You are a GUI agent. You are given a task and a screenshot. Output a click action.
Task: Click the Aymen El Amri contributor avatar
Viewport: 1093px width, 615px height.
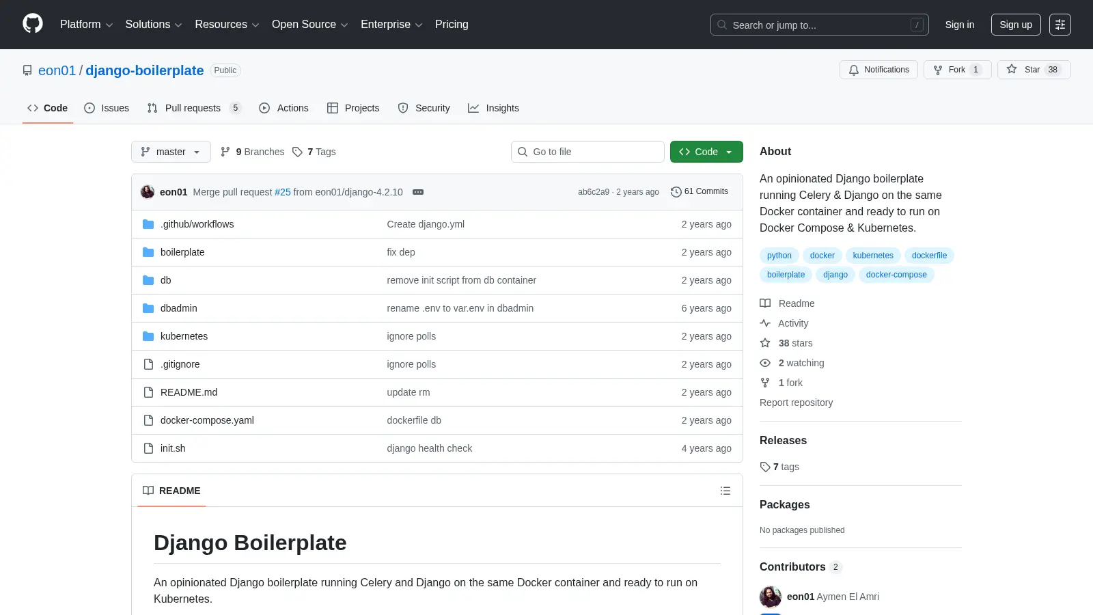(x=771, y=597)
